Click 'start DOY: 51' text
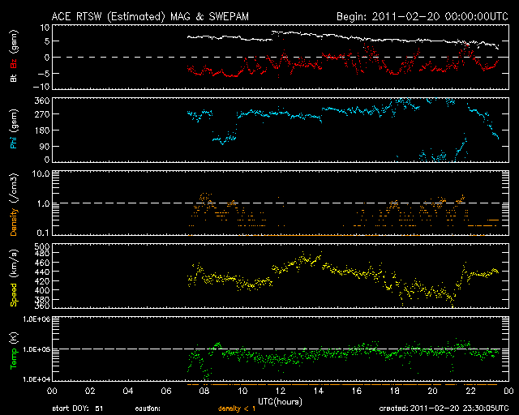This screenshot has width=519, height=415. pos(78,409)
